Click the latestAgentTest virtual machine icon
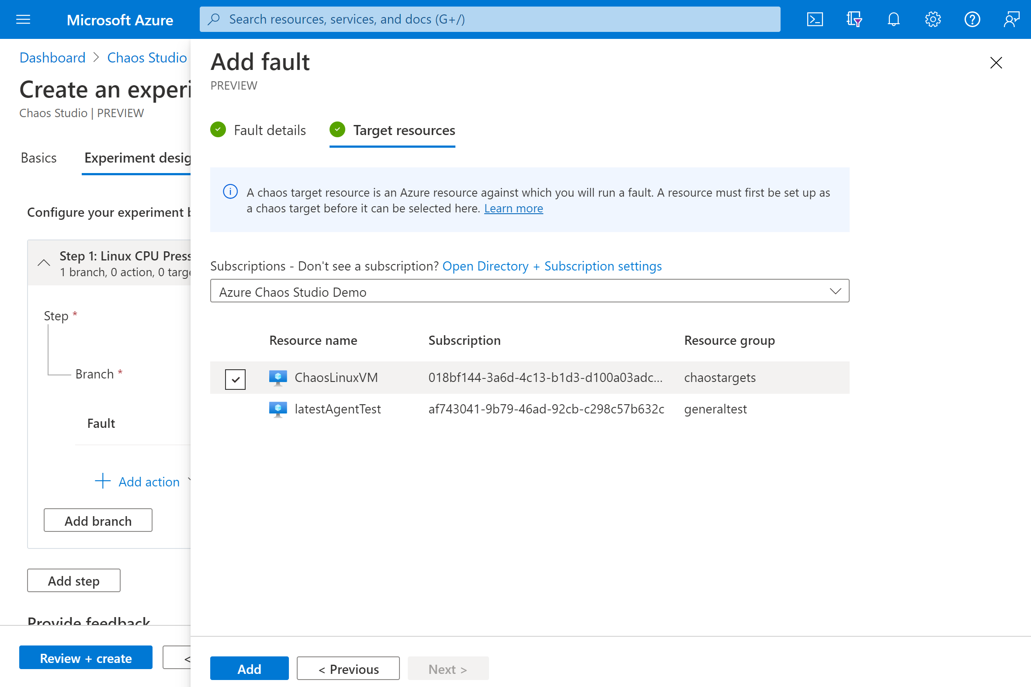 coord(277,408)
